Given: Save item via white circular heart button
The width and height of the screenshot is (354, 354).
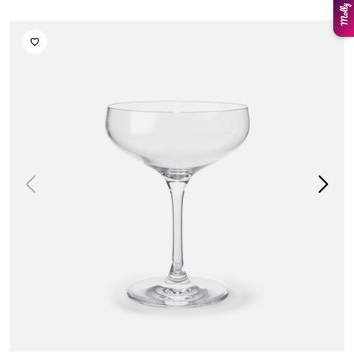Looking at the screenshot, I should click(35, 42).
